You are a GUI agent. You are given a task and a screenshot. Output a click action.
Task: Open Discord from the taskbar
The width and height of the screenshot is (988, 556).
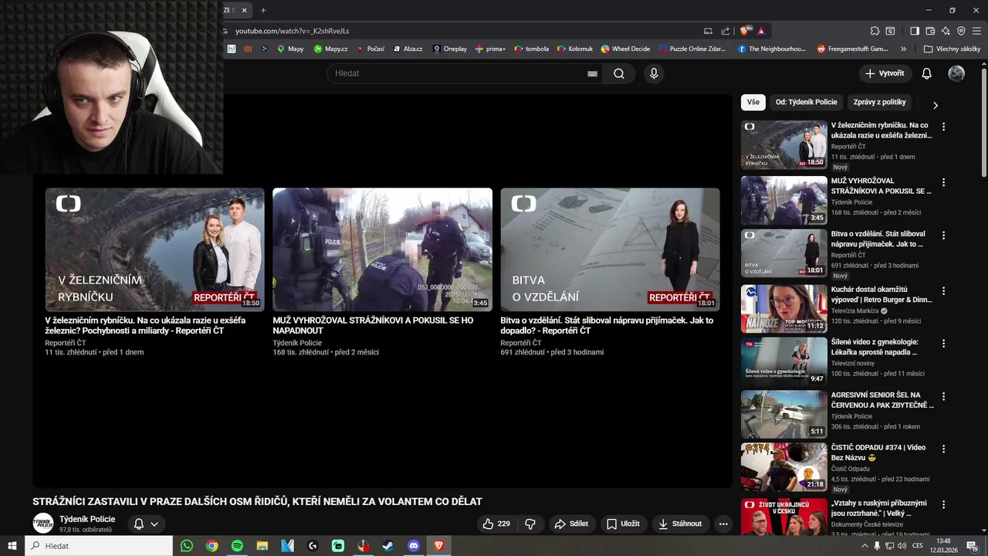pyautogui.click(x=414, y=546)
